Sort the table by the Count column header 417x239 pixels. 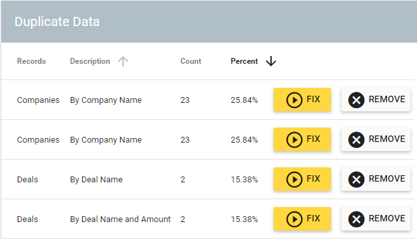191,61
